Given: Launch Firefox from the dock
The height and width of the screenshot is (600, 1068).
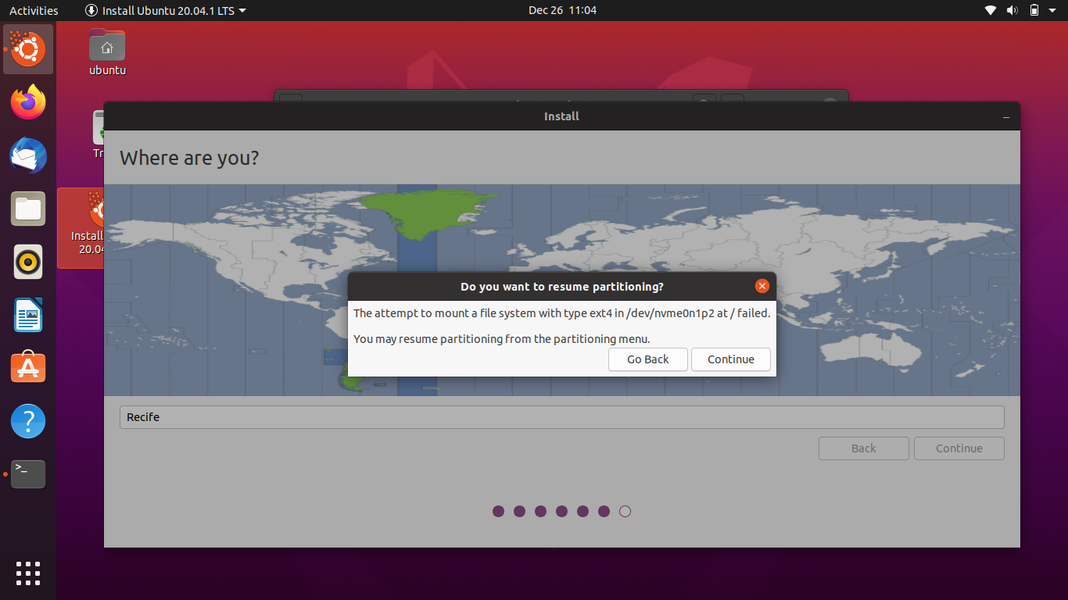Looking at the screenshot, I should click(x=28, y=102).
